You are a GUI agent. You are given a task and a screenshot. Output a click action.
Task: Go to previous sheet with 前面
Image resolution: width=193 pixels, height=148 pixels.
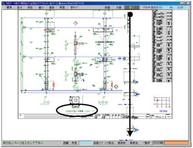coord(107,7)
